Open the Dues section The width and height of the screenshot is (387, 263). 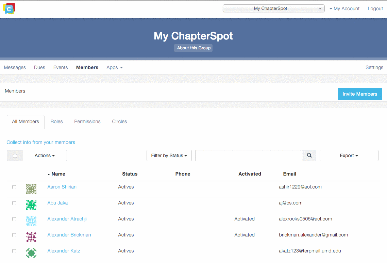(x=39, y=67)
